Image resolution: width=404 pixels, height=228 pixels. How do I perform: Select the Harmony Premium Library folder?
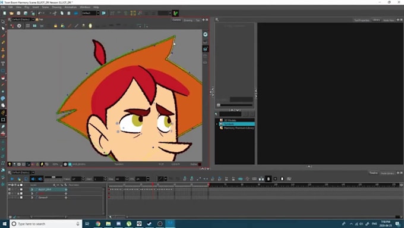[x=239, y=128]
